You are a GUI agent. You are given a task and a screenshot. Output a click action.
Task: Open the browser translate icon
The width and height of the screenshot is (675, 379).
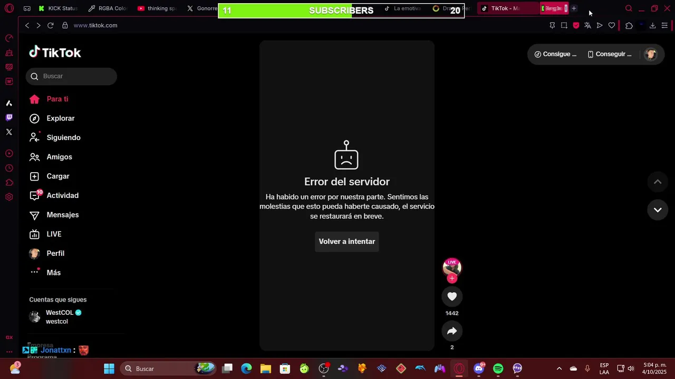pyautogui.click(x=587, y=25)
